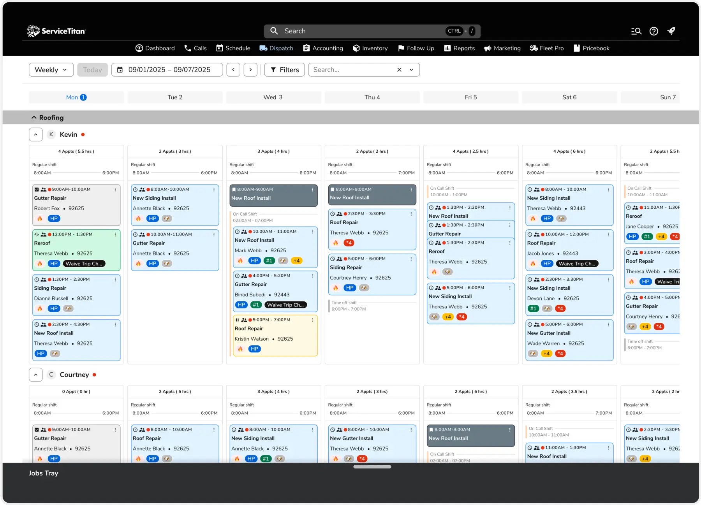Switch to the Wed 3 day tab
This screenshot has width=701, height=505.
pos(273,97)
